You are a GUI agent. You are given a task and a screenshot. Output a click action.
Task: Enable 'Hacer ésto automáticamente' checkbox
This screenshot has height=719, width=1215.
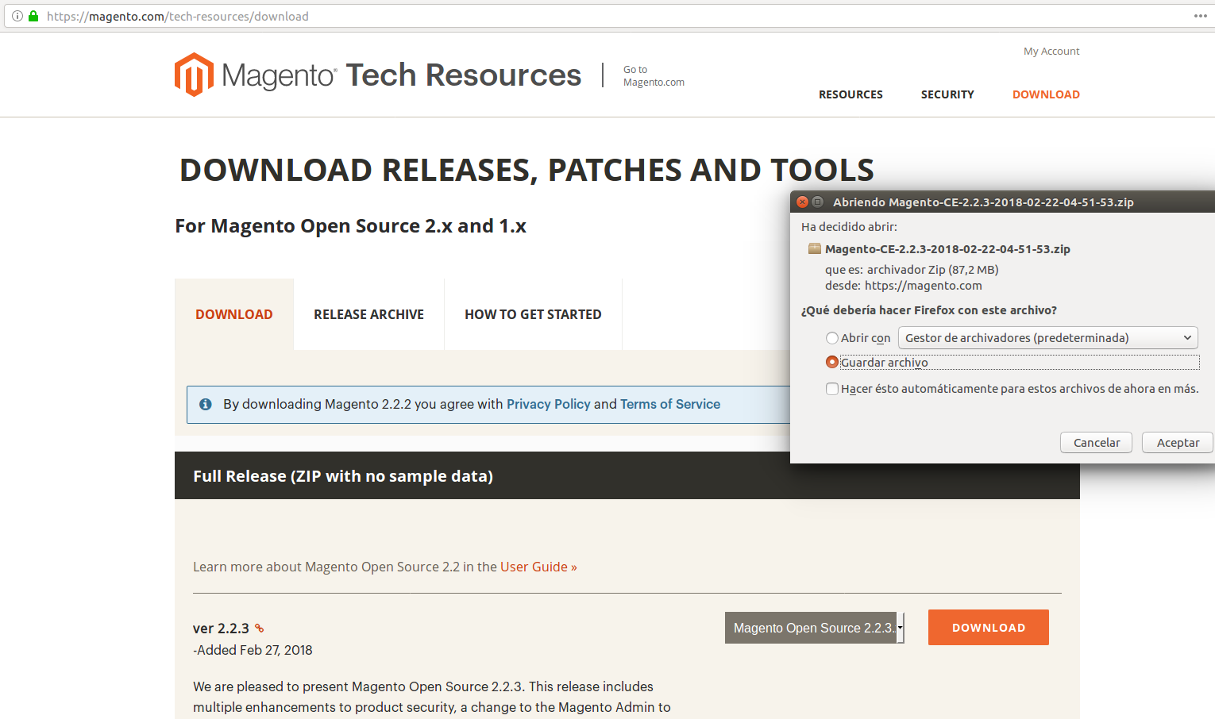pos(831,389)
